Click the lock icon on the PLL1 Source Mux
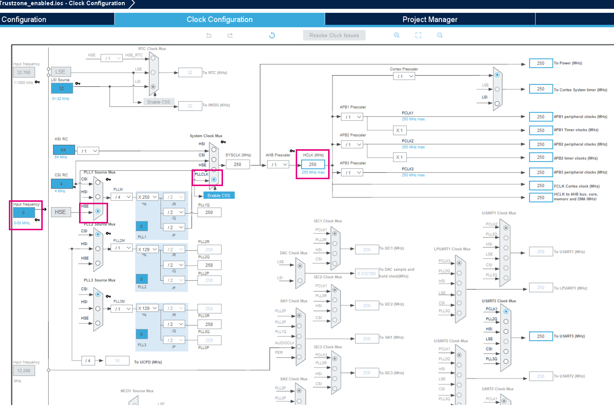Image resolution: width=614 pixels, height=407 pixels. pyautogui.click(x=108, y=179)
